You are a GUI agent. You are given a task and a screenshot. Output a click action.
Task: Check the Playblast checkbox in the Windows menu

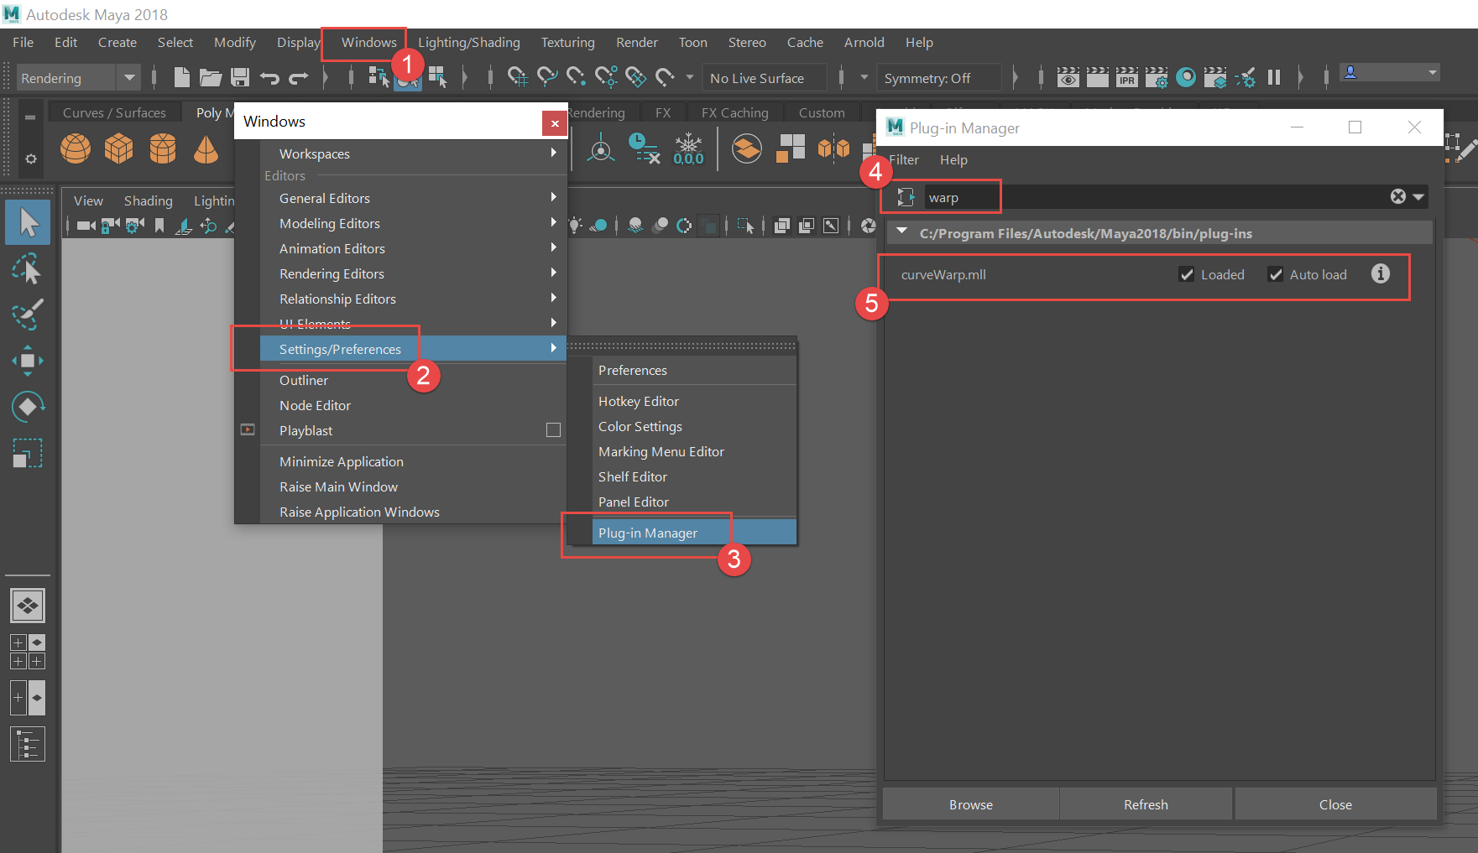tap(553, 429)
